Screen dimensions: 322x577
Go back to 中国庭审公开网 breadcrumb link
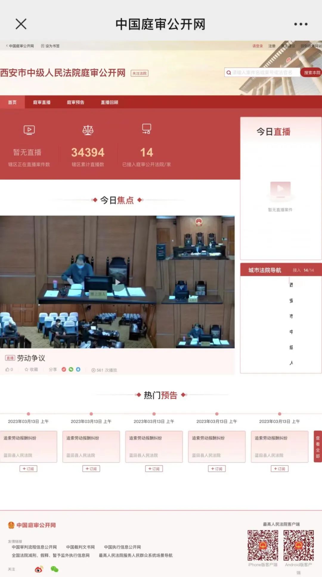[20, 46]
